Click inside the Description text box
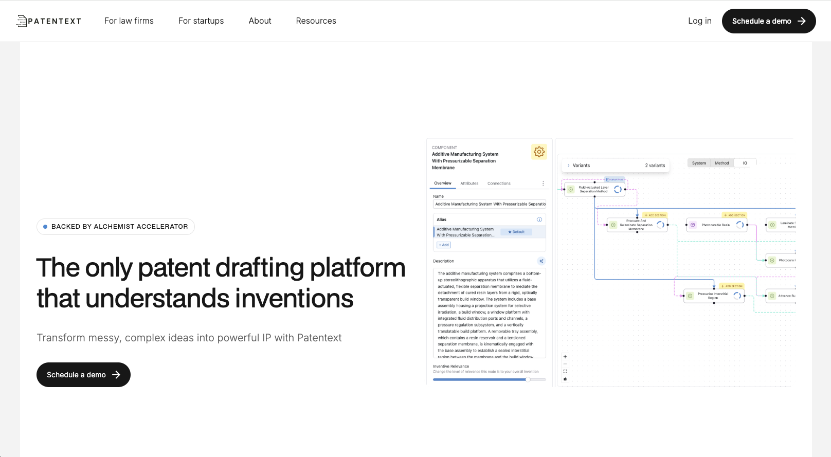The width and height of the screenshot is (831, 457). [x=490, y=313]
